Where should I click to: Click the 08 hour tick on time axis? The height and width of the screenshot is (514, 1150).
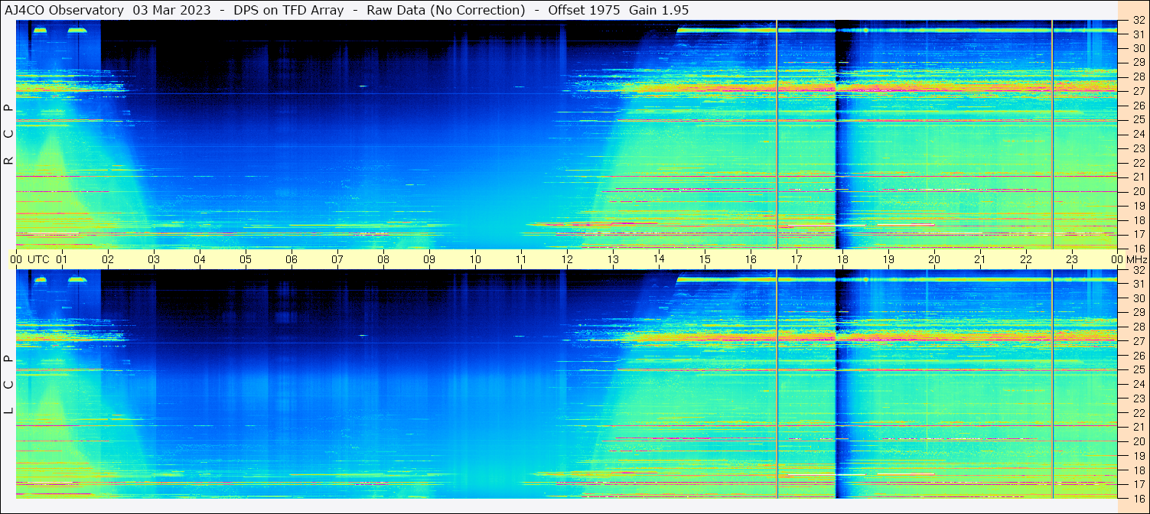pos(383,259)
